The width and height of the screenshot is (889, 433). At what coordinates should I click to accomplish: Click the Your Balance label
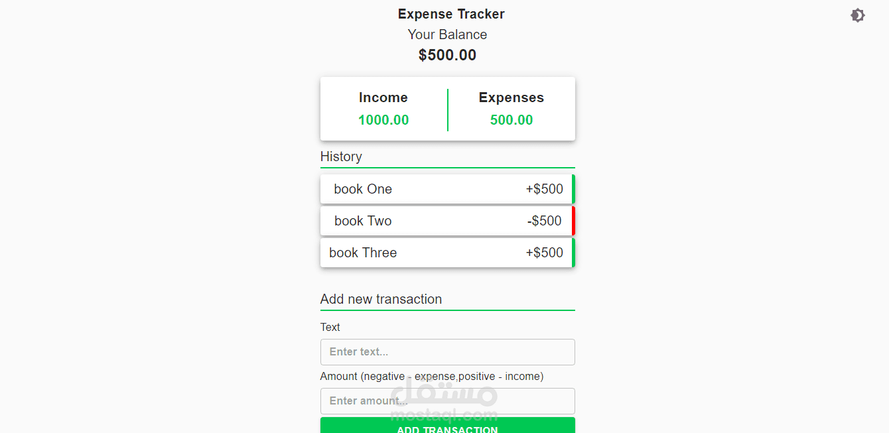point(447,34)
